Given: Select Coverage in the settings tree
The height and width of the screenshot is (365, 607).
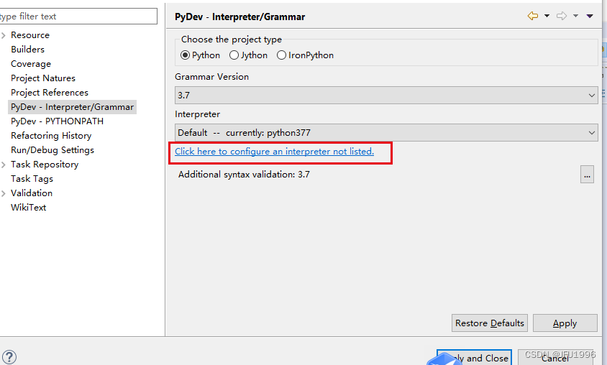Looking at the screenshot, I should pyautogui.click(x=31, y=64).
